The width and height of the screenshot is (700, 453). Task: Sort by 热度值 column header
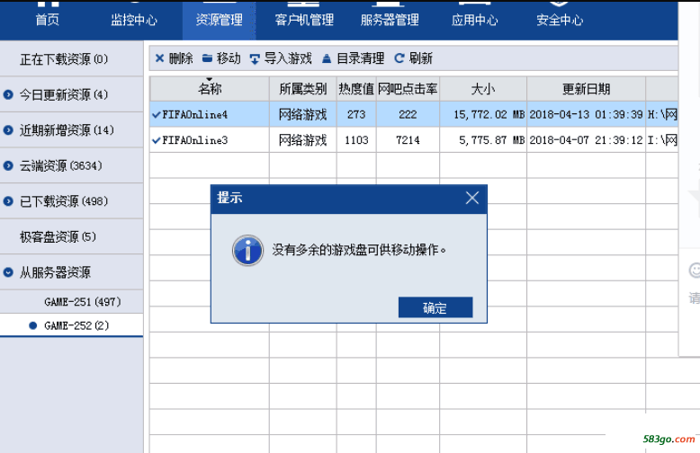356,89
